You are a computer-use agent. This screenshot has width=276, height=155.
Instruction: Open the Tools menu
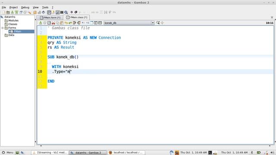pos(45,7)
